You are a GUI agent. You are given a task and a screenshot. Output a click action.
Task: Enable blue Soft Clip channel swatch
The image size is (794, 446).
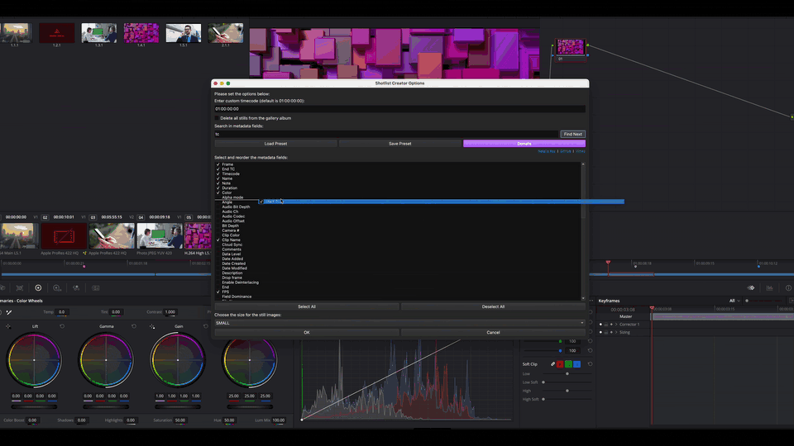[576, 364]
